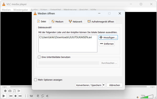Image resolution: width=157 pixels, height=99 pixels.
Task: Click VLC cone icon in main title bar
Action: tap(4, 4)
